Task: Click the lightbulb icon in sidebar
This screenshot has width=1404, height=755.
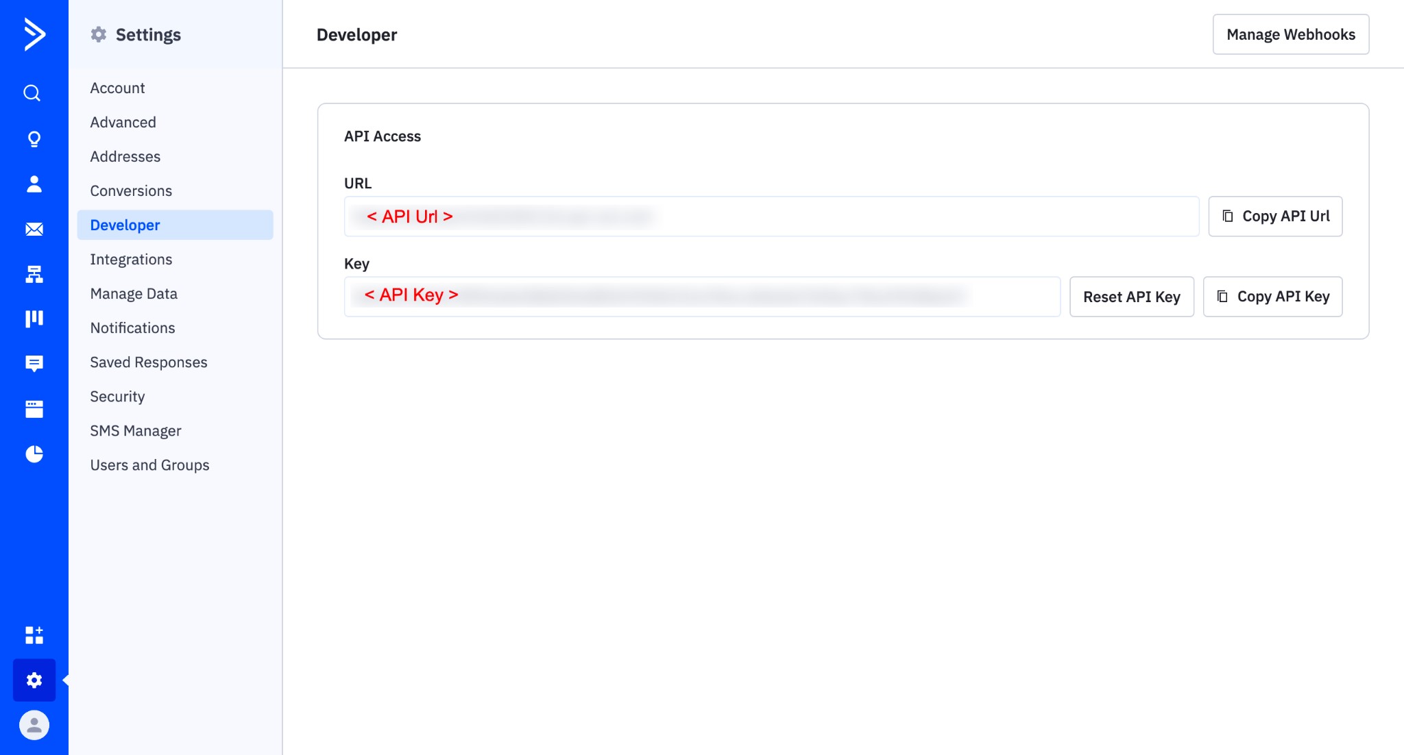Action: [34, 139]
